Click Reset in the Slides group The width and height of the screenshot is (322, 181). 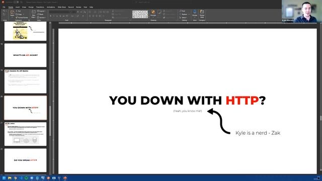point(41,15)
